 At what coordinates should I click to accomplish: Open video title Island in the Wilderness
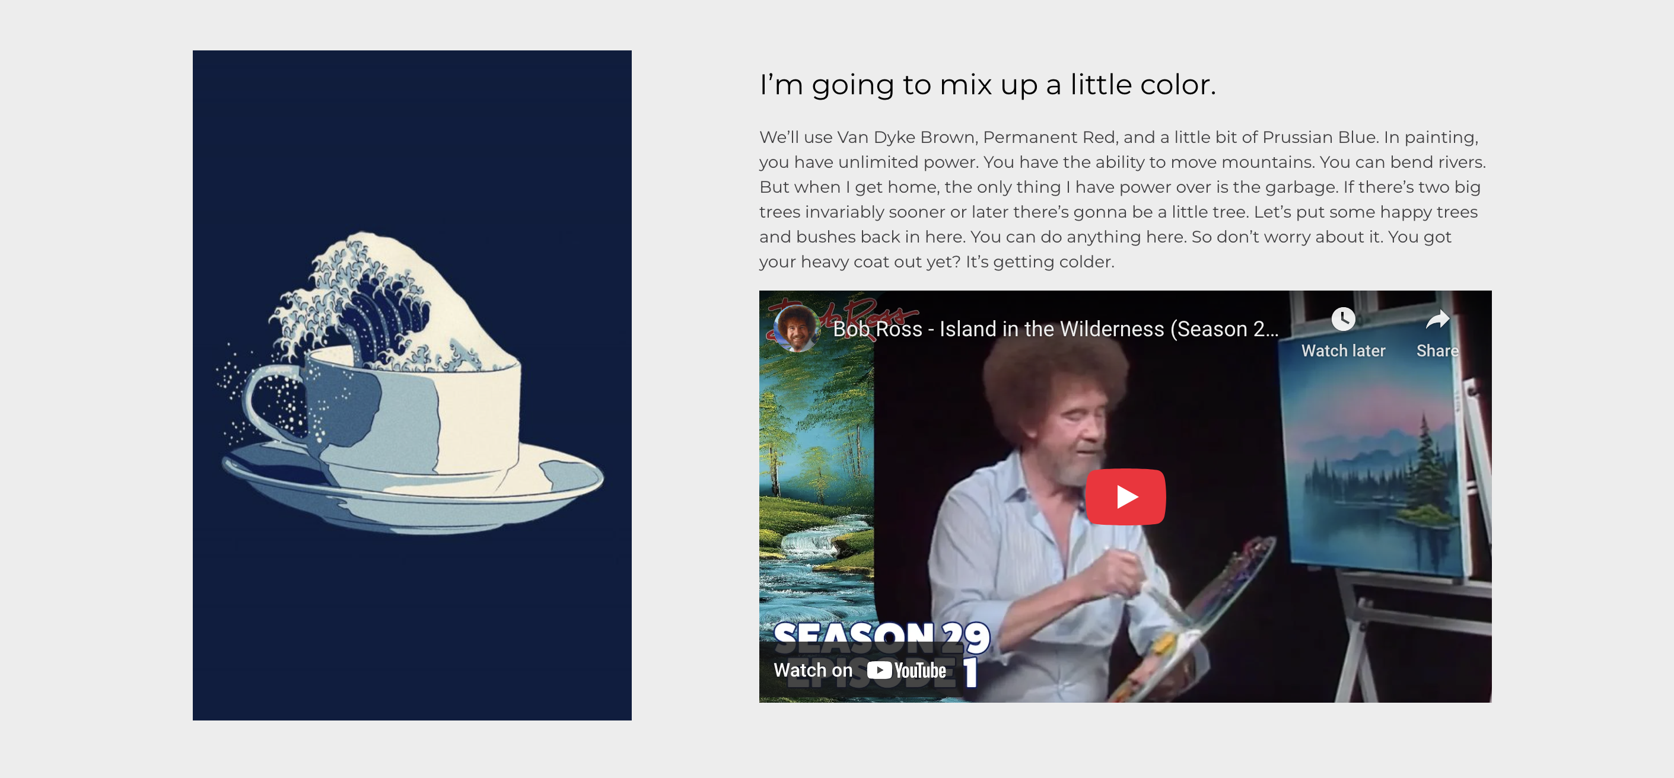tap(1055, 329)
